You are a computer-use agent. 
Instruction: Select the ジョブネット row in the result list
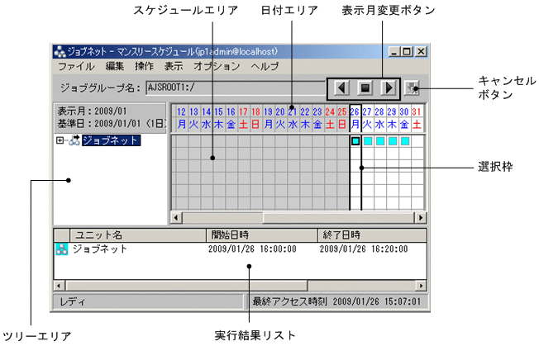pyautogui.click(x=240, y=249)
